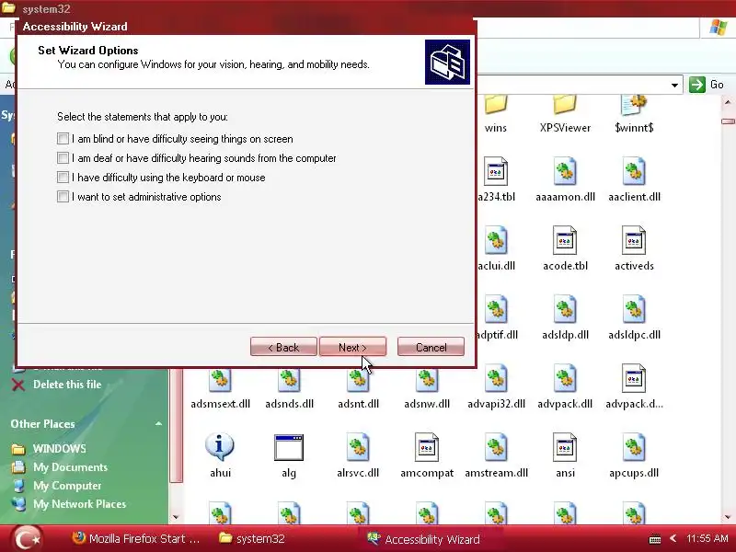Click the Back button in Accessibility Wizard

click(x=283, y=347)
